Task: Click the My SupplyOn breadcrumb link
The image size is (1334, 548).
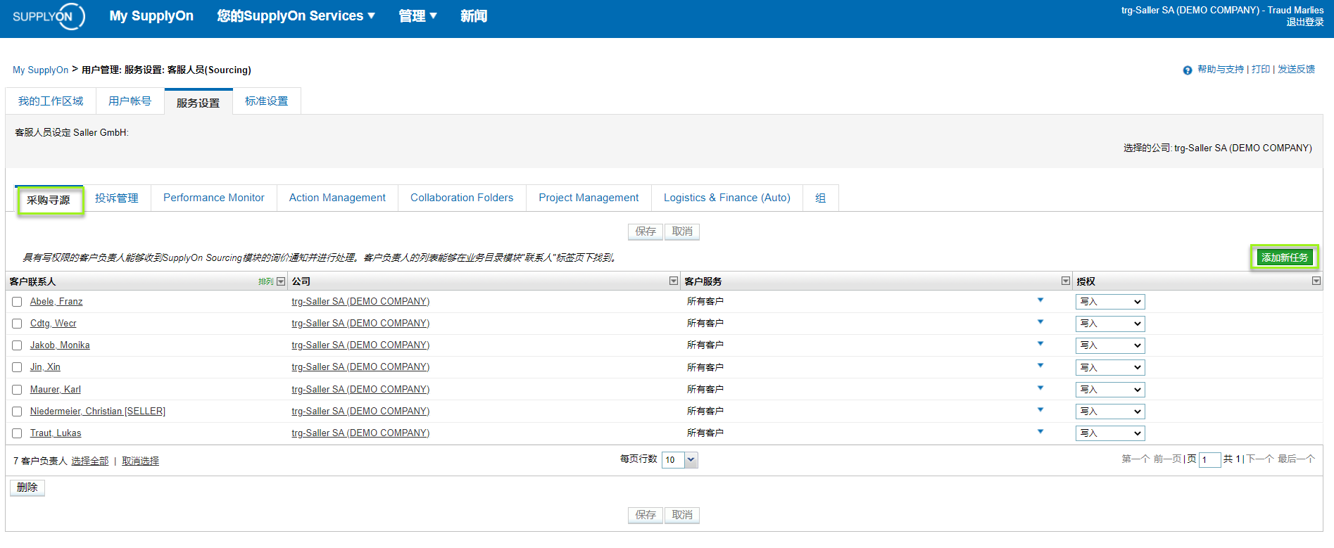Action: click(41, 70)
